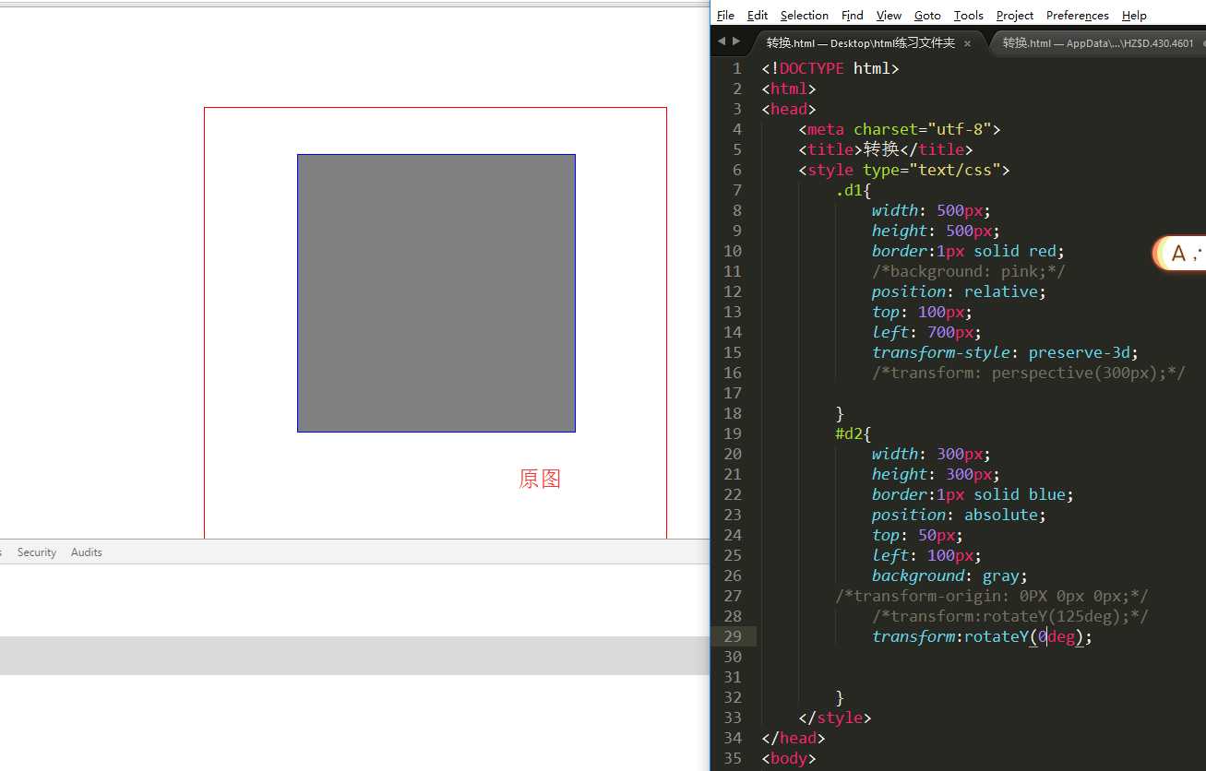Click the 'position: relative;' declaration

[x=960, y=291]
